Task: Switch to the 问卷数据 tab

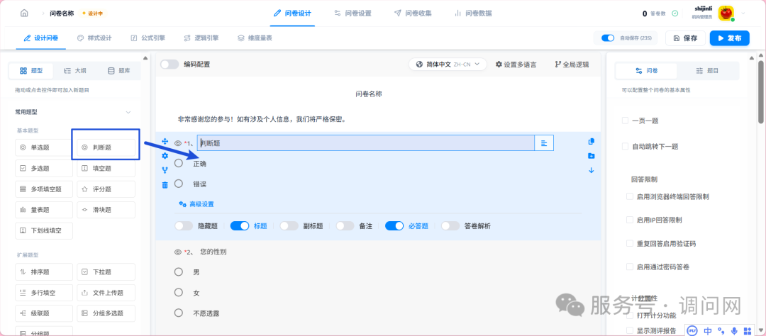Action: tap(473, 13)
